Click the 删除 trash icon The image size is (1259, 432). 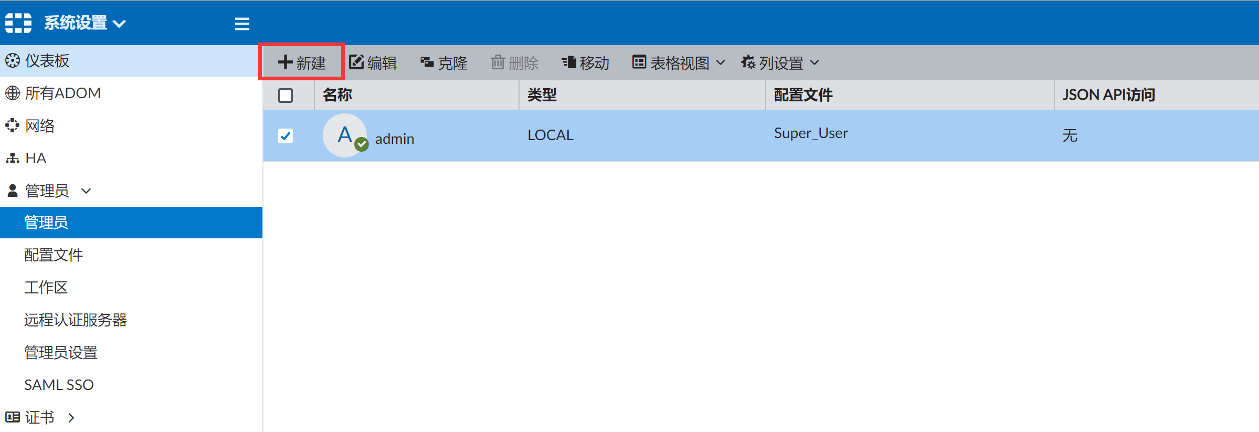pyautogui.click(x=498, y=62)
